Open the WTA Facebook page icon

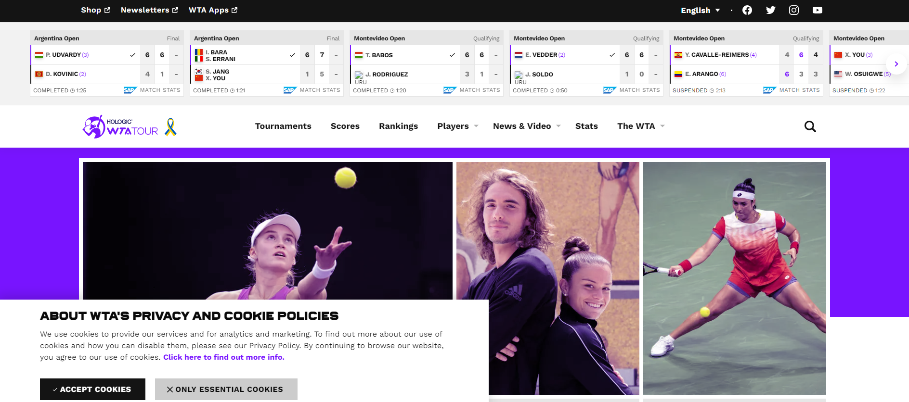point(747,10)
